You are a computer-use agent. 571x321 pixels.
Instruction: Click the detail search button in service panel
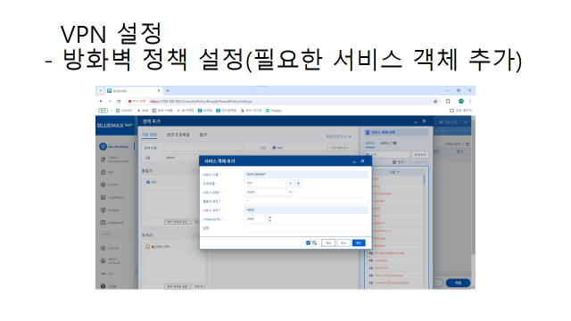[x=420, y=154]
